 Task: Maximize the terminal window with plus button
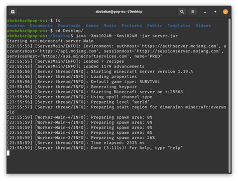click(x=215, y=12)
